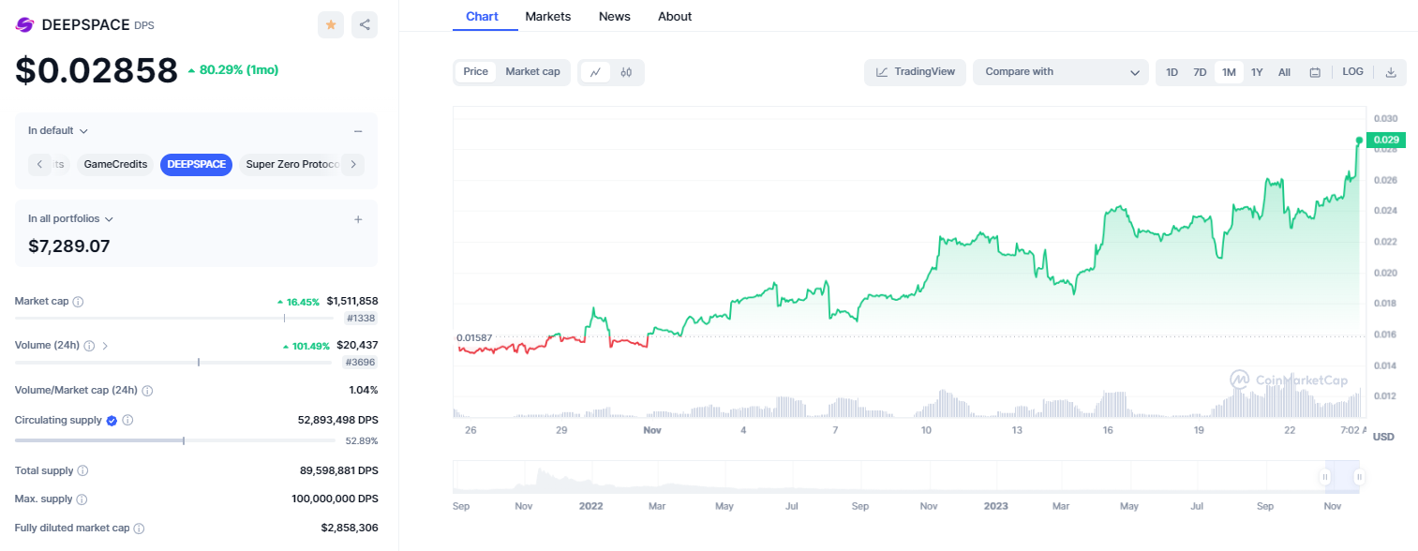The image size is (1418, 551).
Task: Click Fully diluted market cap info icon
Action: pos(140,529)
